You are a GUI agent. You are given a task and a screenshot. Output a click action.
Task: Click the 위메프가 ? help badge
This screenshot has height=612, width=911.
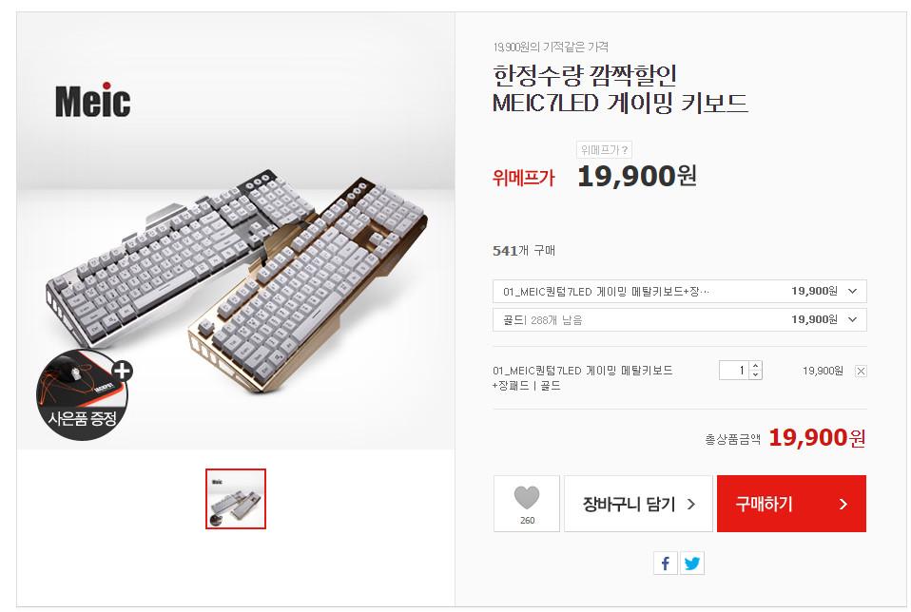[604, 149]
